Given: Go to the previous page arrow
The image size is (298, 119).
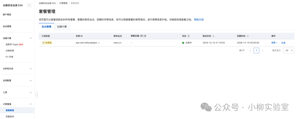Looking at the screenshot, I should (250, 51).
